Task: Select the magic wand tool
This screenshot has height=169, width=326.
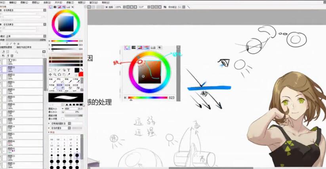Action: coord(59,70)
